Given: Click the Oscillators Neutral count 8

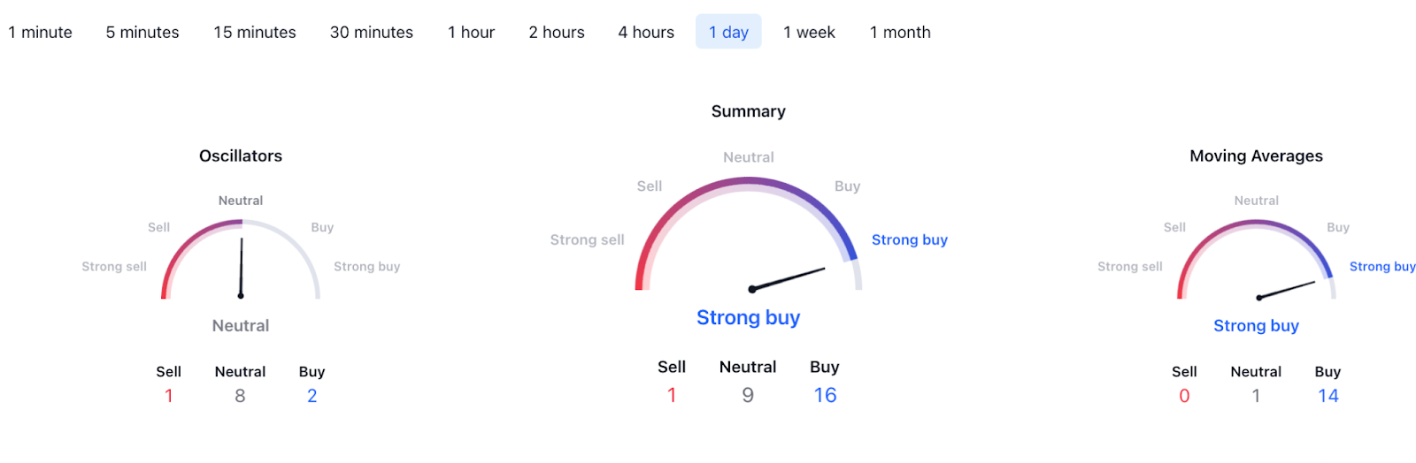Looking at the screenshot, I should (x=240, y=396).
